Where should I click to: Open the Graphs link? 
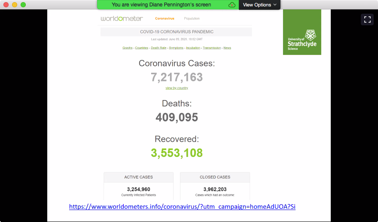tap(128, 48)
